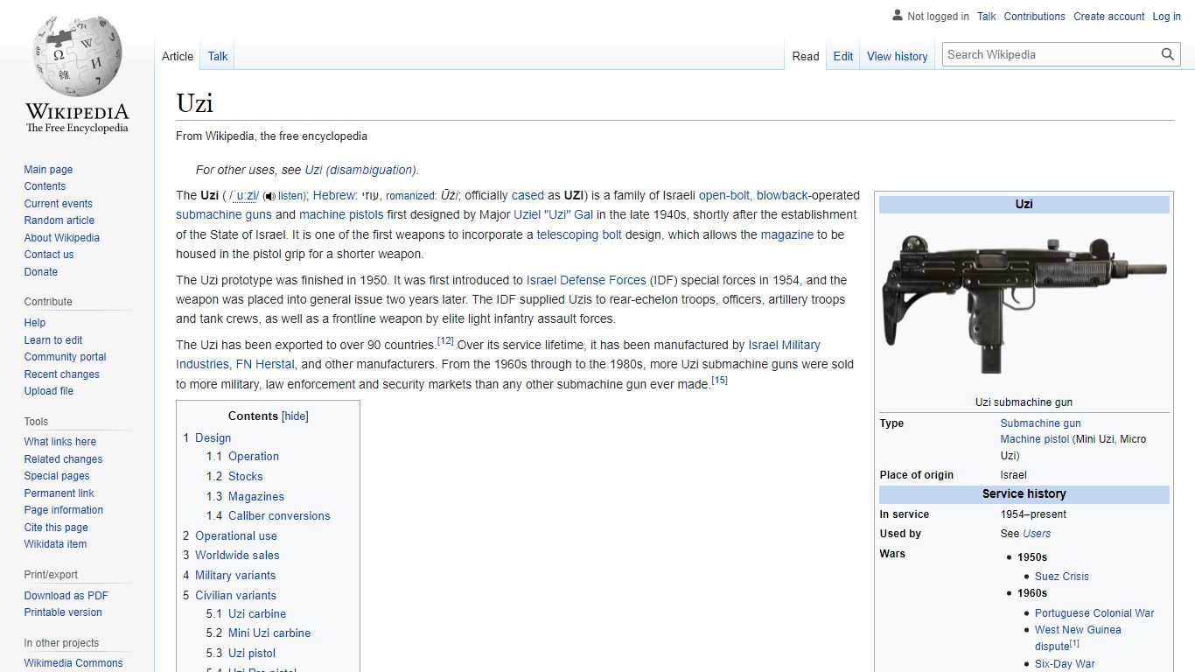Image resolution: width=1195 pixels, height=672 pixels.
Task: Open Contents in sidebar
Action: (x=45, y=186)
